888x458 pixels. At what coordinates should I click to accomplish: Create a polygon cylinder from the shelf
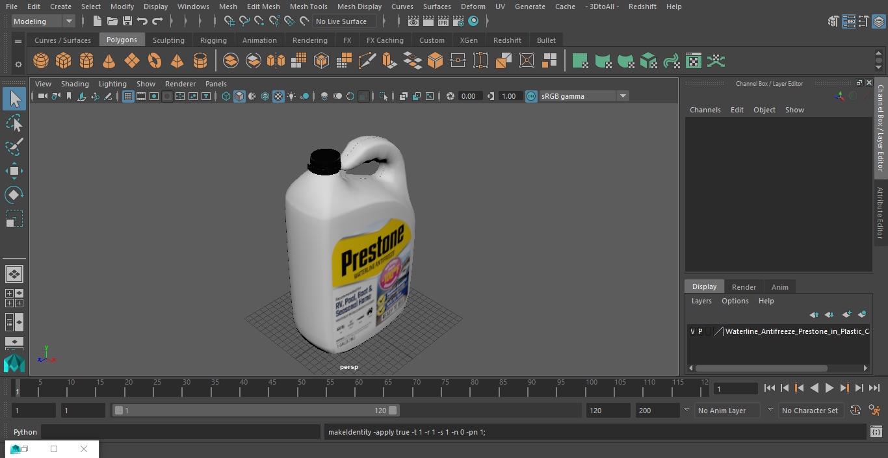86,61
